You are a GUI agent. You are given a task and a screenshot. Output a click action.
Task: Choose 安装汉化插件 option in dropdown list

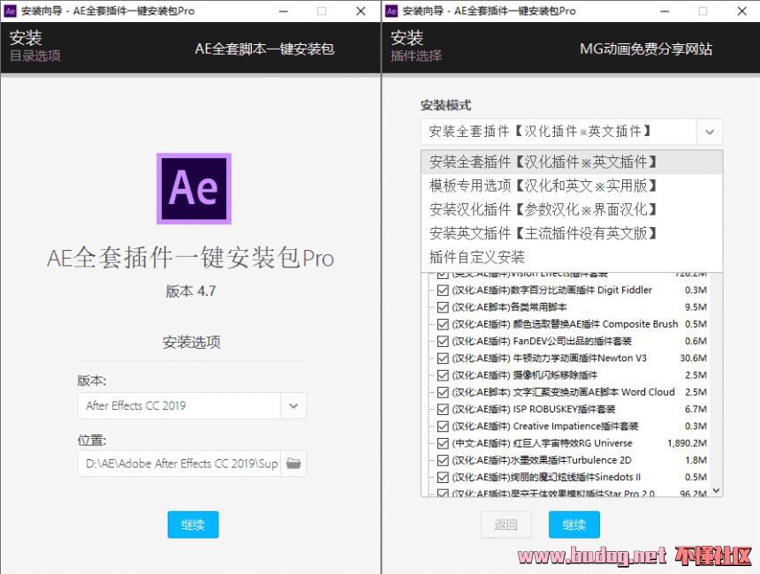[x=543, y=209]
